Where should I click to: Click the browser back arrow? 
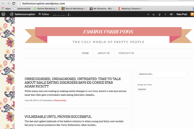point(3,4)
